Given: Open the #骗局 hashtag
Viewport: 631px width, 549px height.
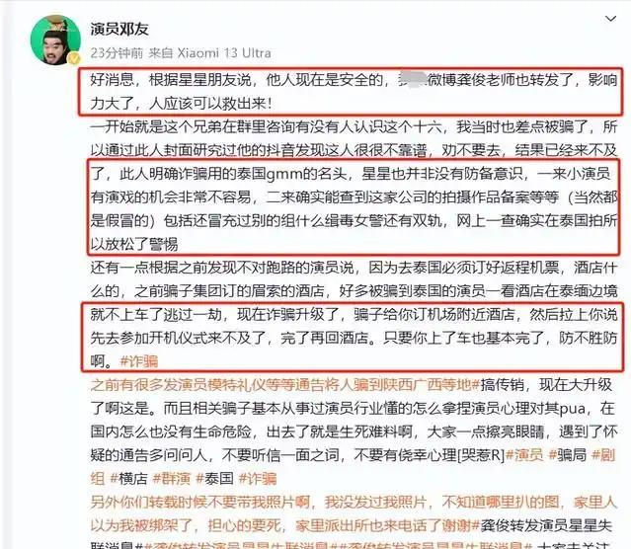Looking at the screenshot, I should pos(568,455).
